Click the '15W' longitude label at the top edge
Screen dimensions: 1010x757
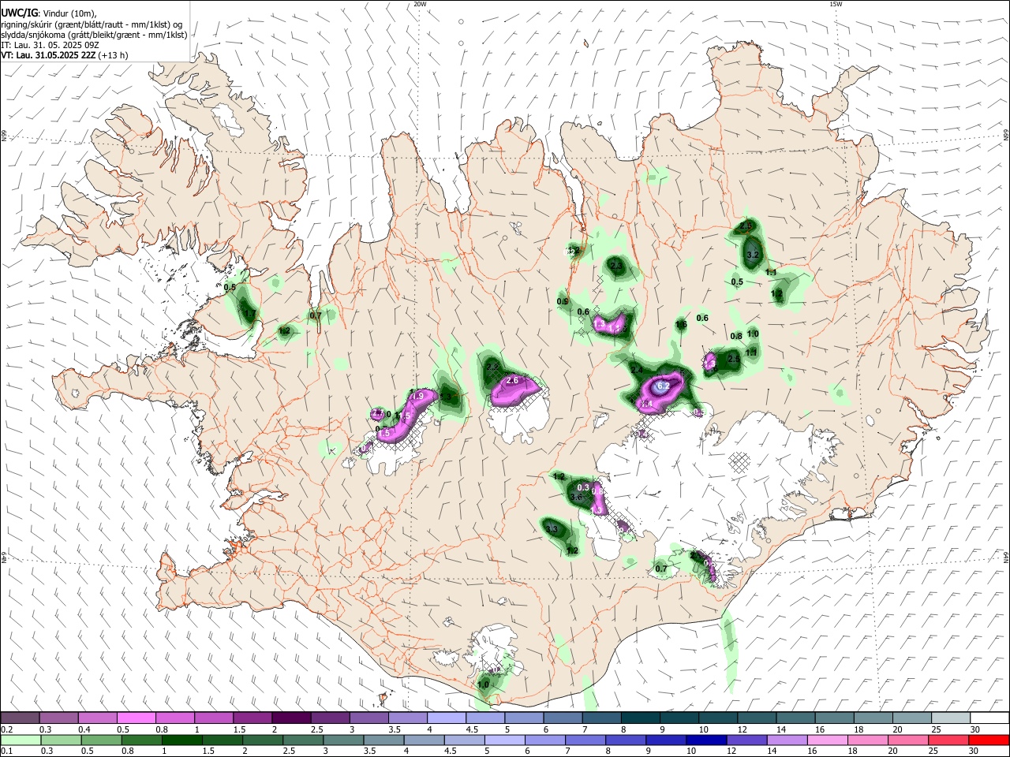click(x=836, y=4)
